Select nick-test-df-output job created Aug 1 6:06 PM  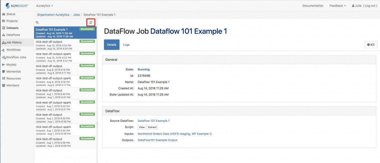pyautogui.click(x=65, y=142)
